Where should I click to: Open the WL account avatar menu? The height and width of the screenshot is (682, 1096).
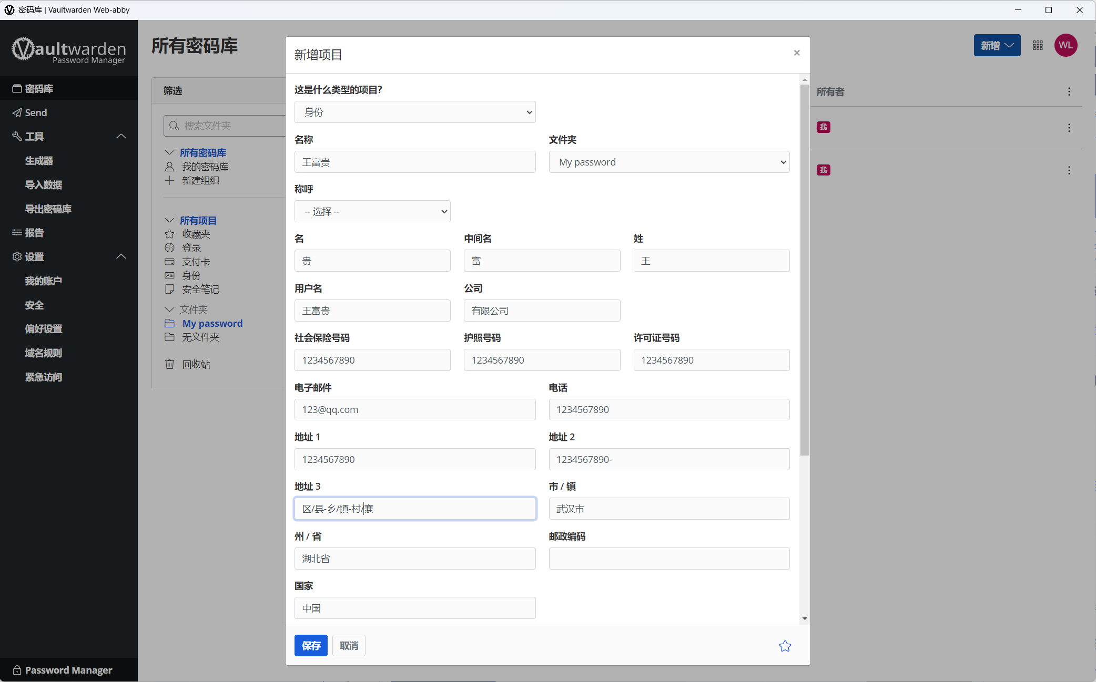pyautogui.click(x=1065, y=45)
